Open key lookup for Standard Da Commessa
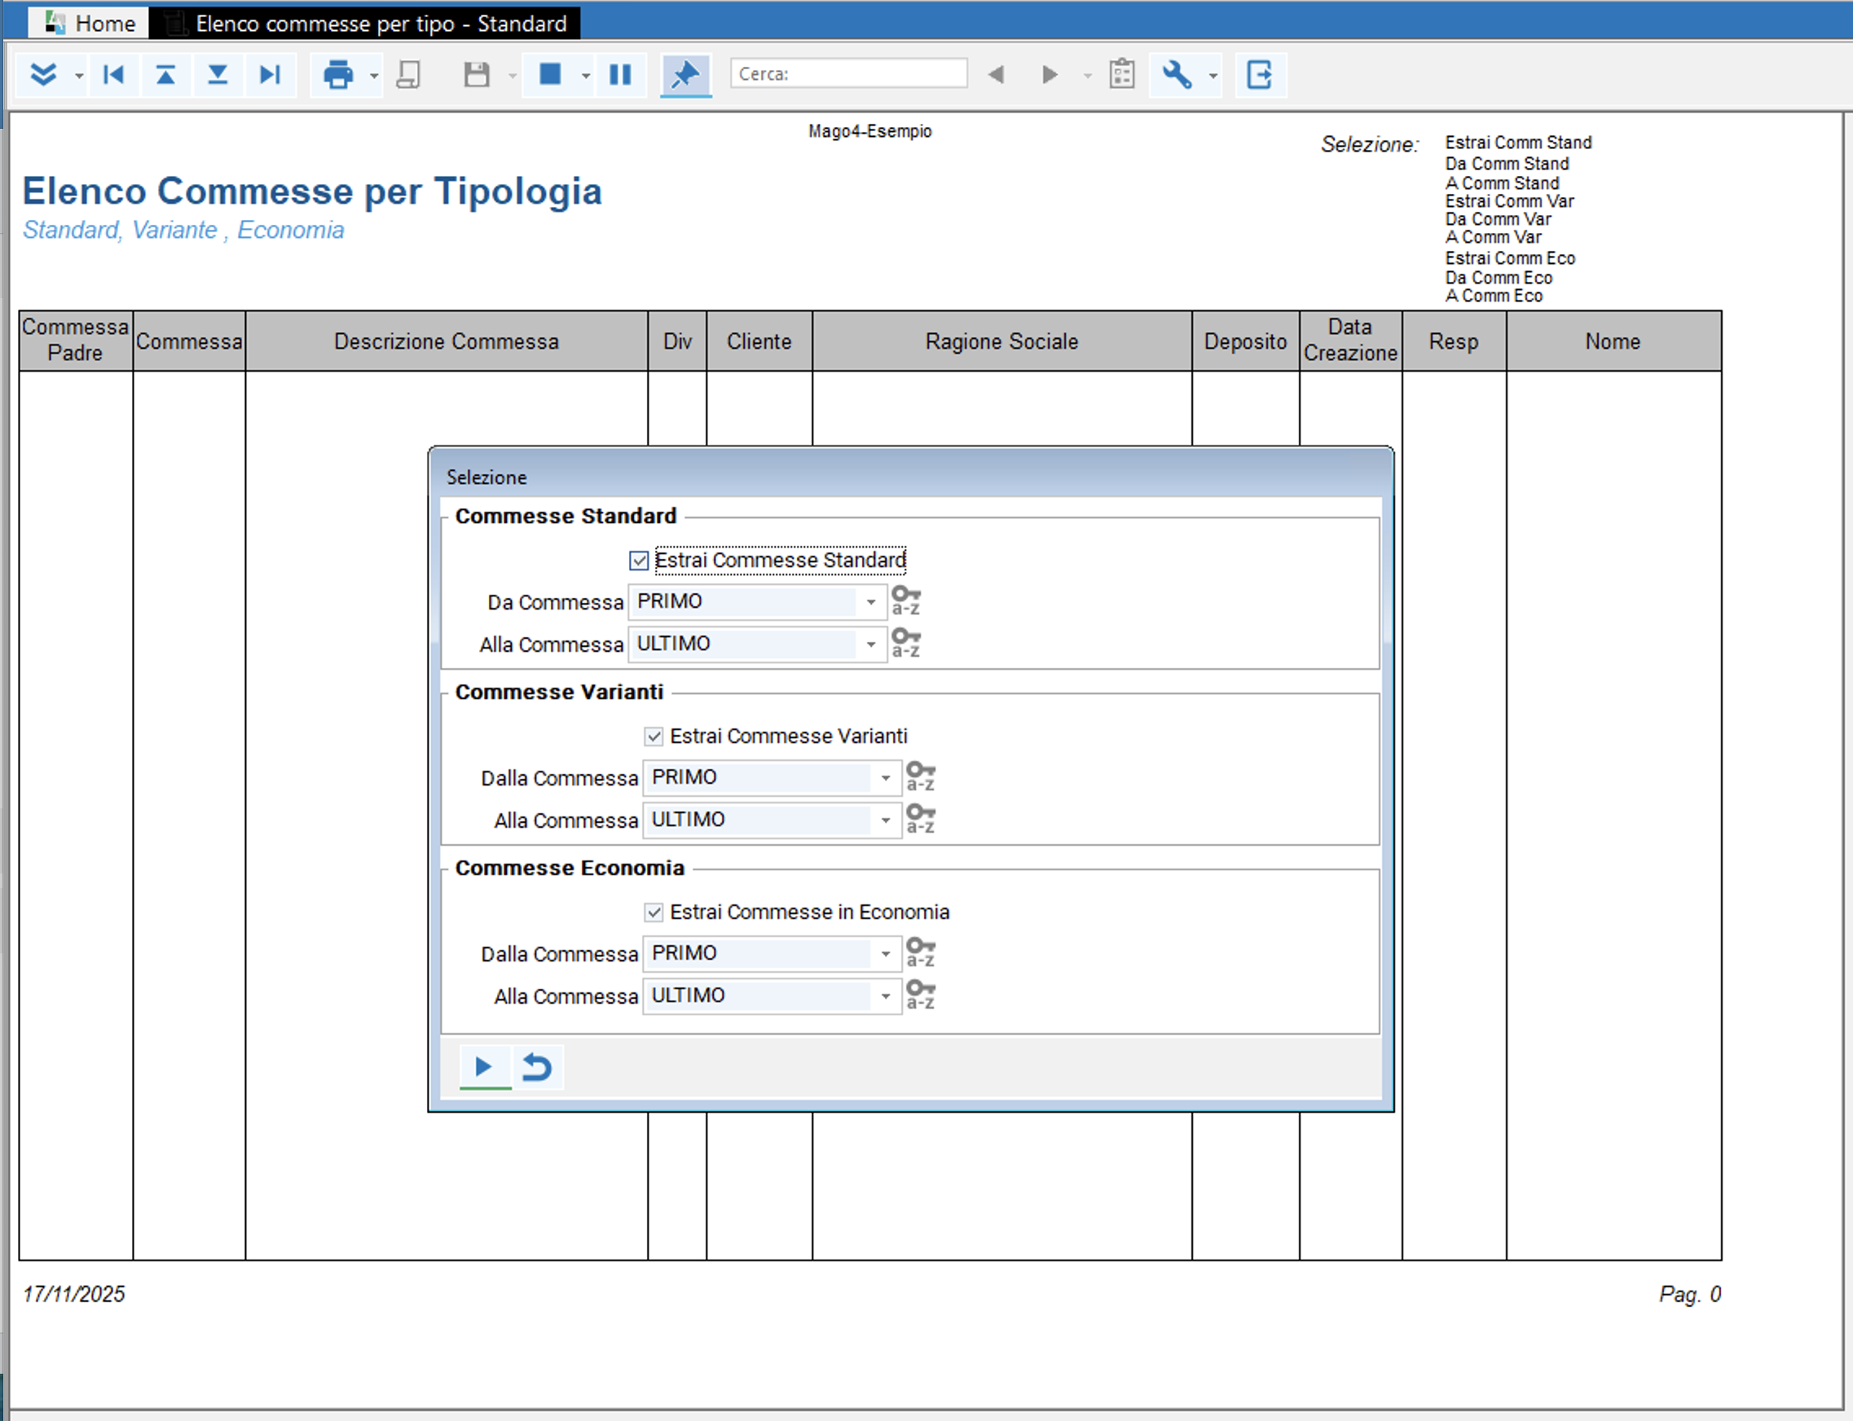Image resolution: width=1853 pixels, height=1421 pixels. 906,601
